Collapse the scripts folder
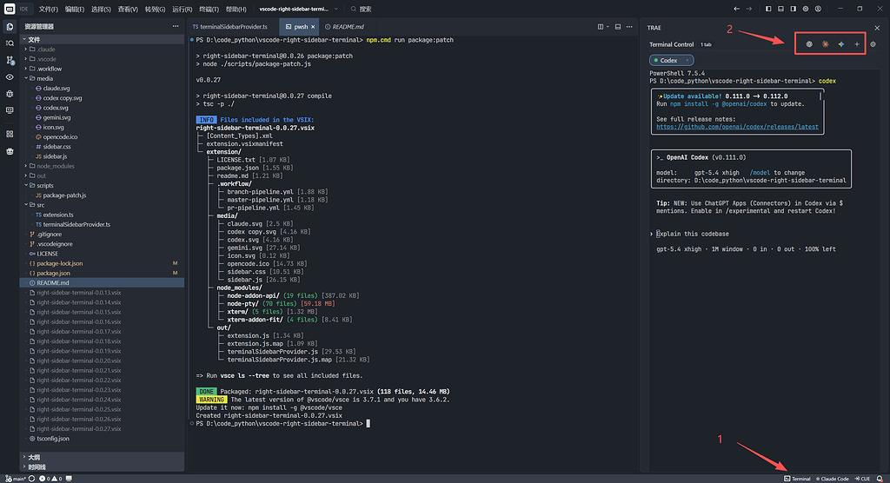Viewport: 890px width, 483px height. [x=45, y=186]
